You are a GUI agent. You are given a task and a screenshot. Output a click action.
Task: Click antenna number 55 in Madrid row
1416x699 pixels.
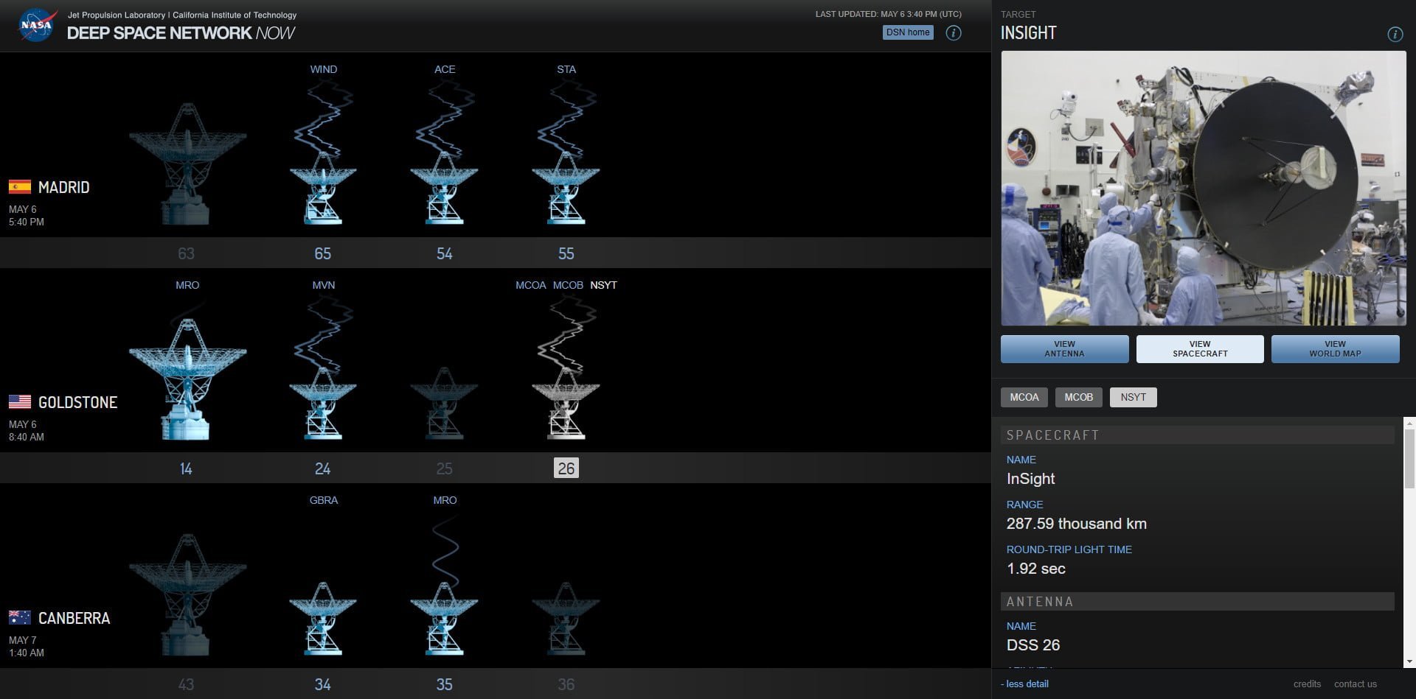566,253
